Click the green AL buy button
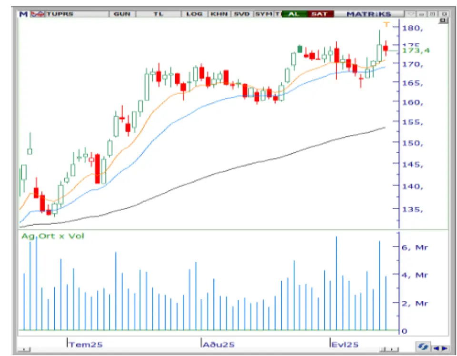 294,14
